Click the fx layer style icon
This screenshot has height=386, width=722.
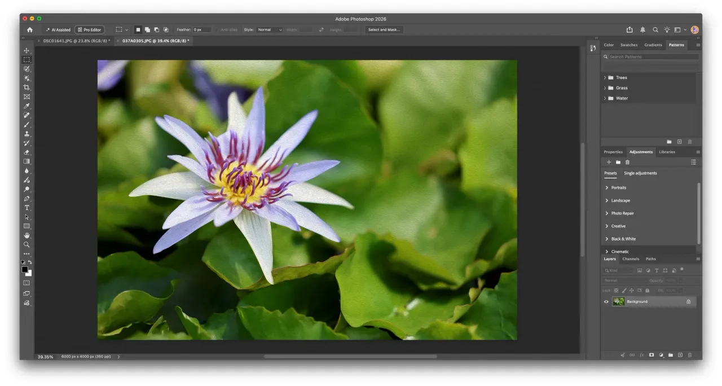pos(641,355)
